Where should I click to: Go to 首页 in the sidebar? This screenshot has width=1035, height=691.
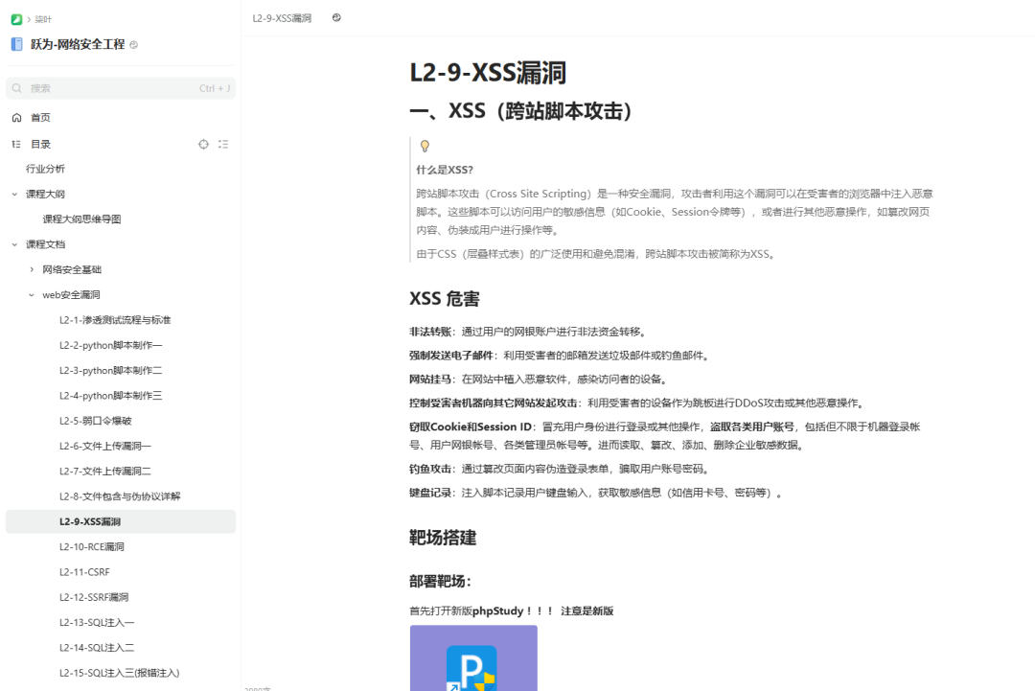point(40,118)
